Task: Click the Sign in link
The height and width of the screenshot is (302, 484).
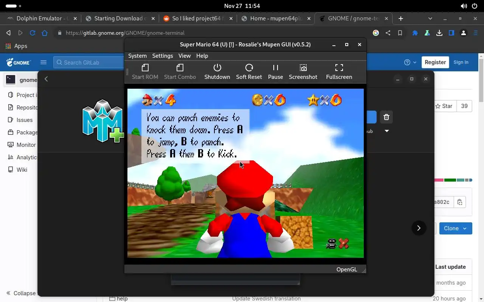Action: click(x=461, y=62)
